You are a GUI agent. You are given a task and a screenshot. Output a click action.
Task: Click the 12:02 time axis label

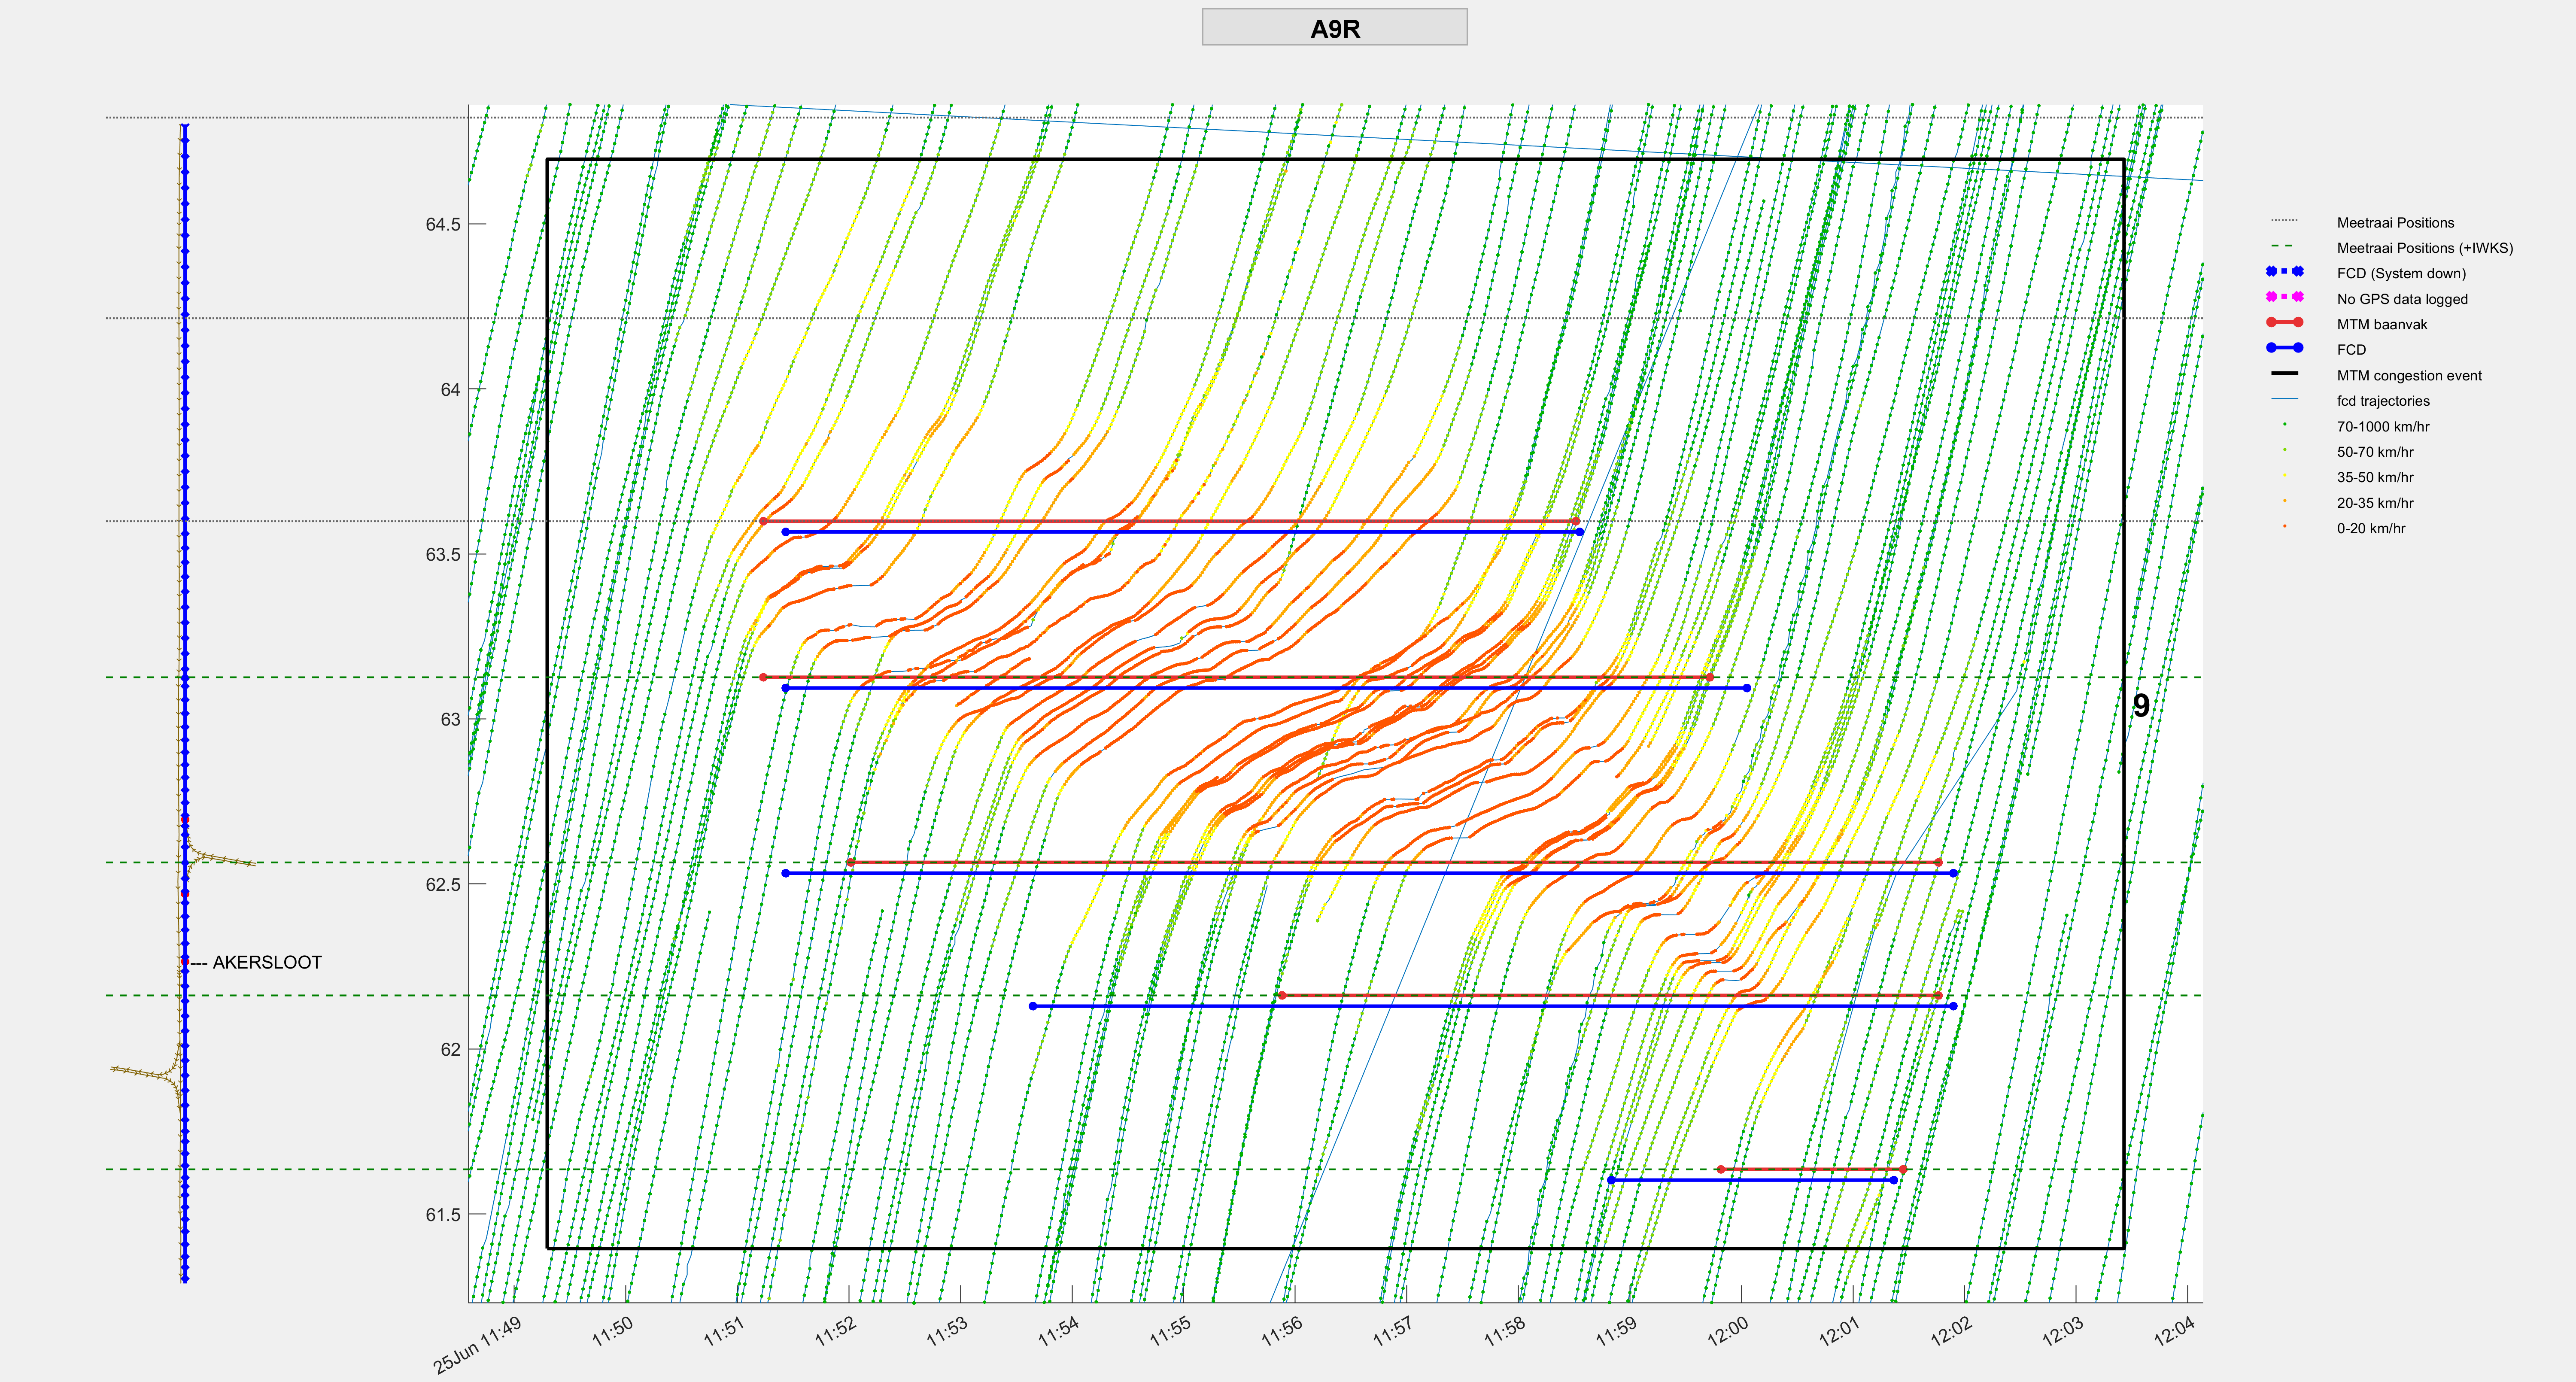point(1951,1331)
